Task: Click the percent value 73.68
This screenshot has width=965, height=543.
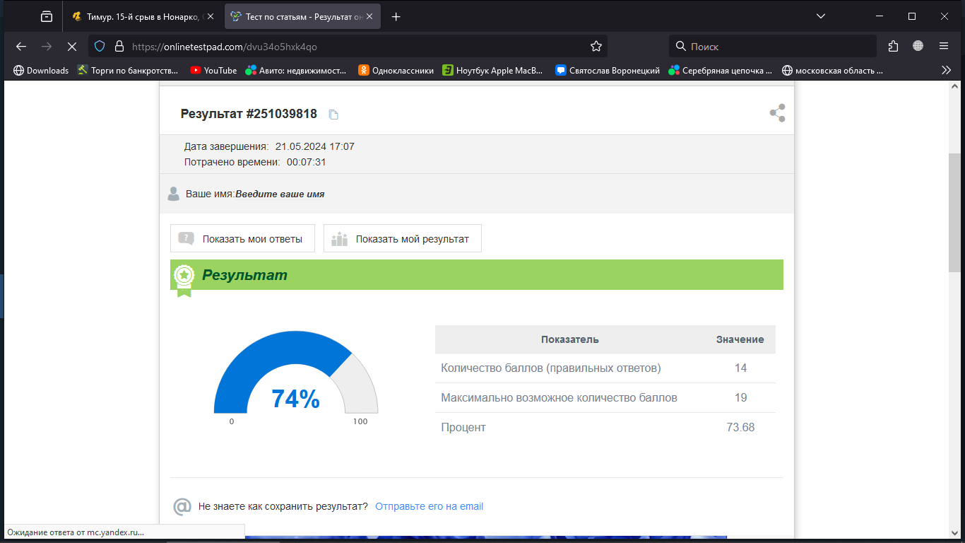Action: pyautogui.click(x=740, y=427)
